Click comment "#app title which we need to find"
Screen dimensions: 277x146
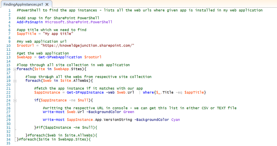(x=51, y=30)
